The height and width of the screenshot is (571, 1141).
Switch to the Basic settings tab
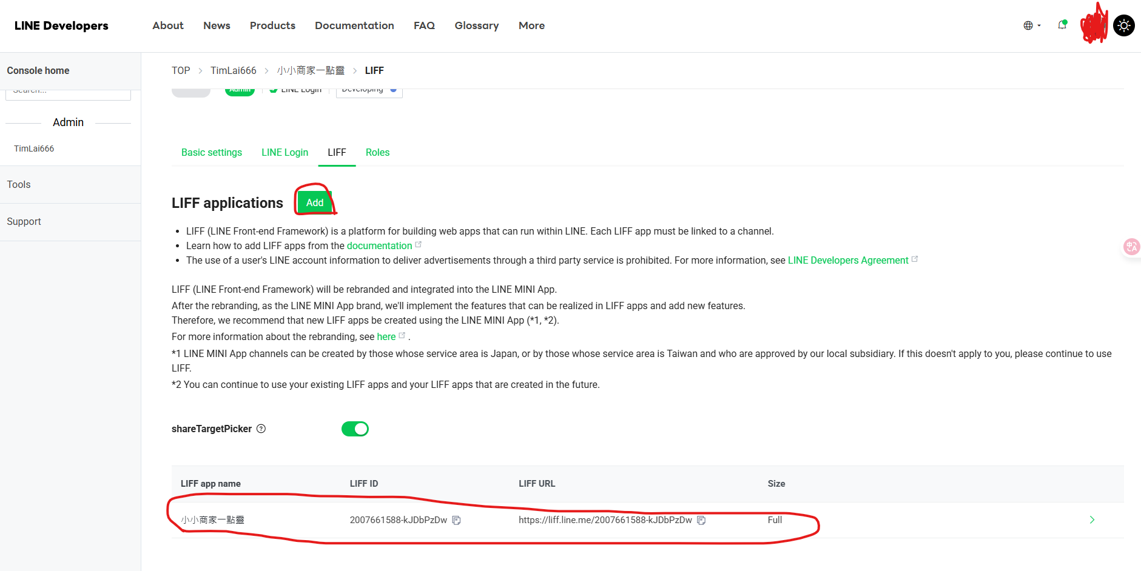(212, 153)
